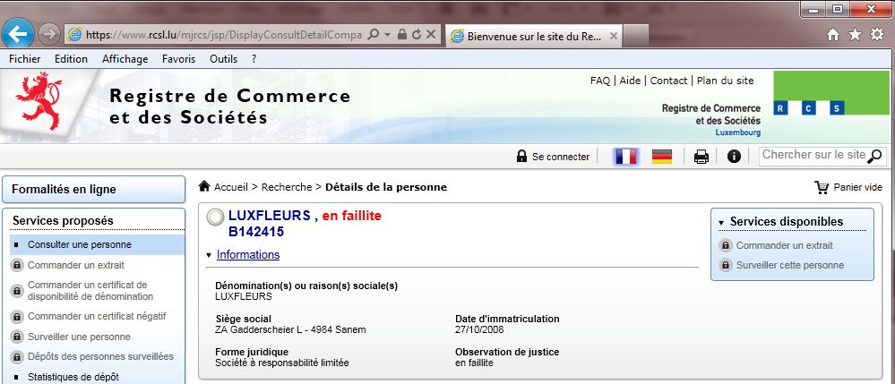
Task: Open the Favoris menu
Action: pyautogui.click(x=179, y=58)
